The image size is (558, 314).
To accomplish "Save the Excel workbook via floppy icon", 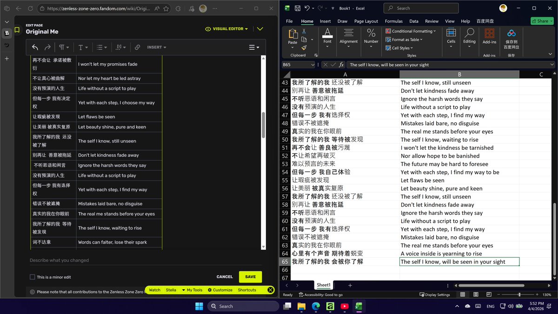I will coord(297,8).
